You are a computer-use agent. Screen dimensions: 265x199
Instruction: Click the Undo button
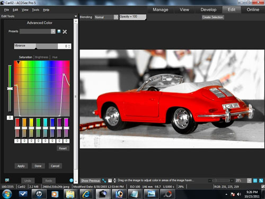[x=28, y=180]
